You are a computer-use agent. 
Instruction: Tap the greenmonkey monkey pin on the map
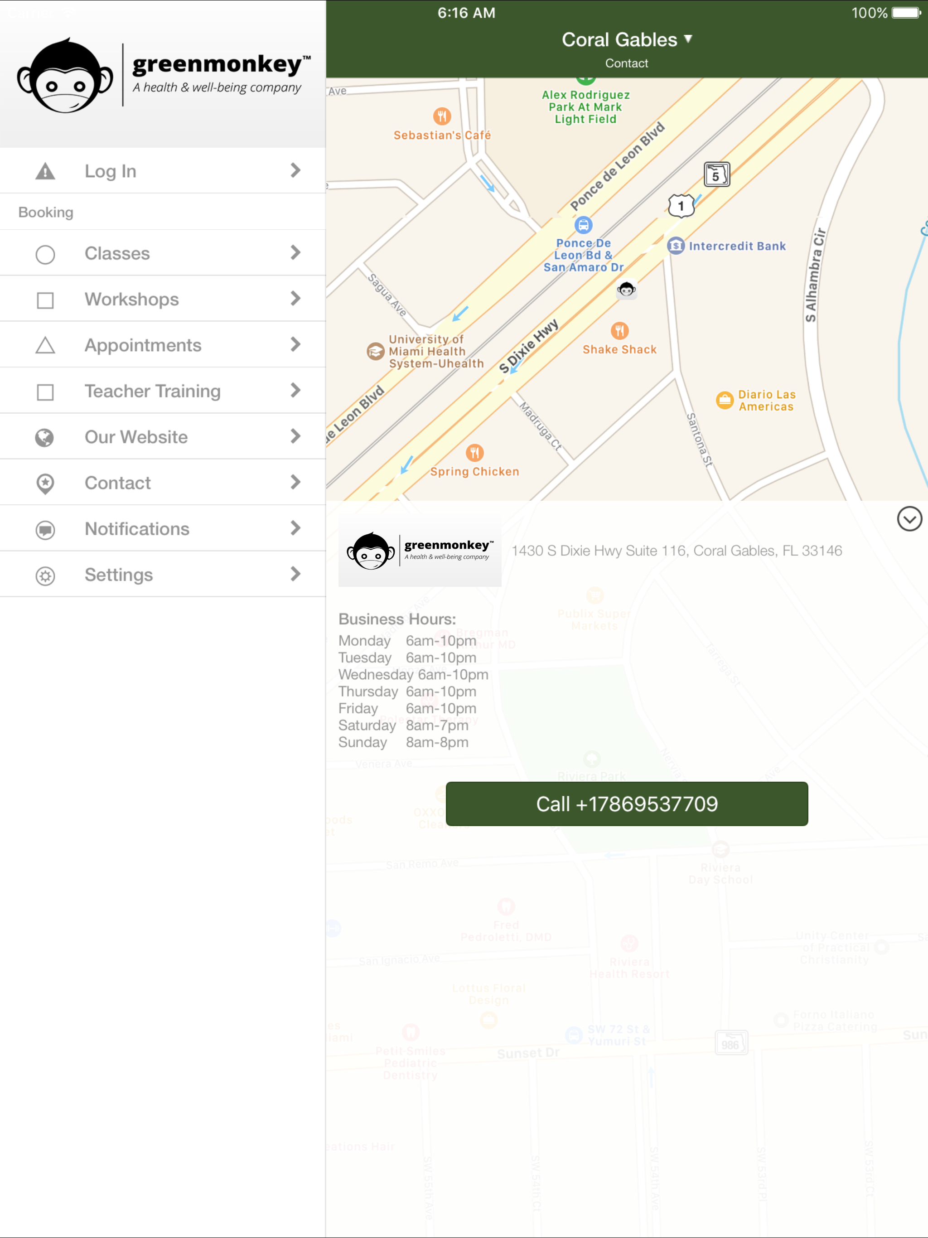(626, 290)
